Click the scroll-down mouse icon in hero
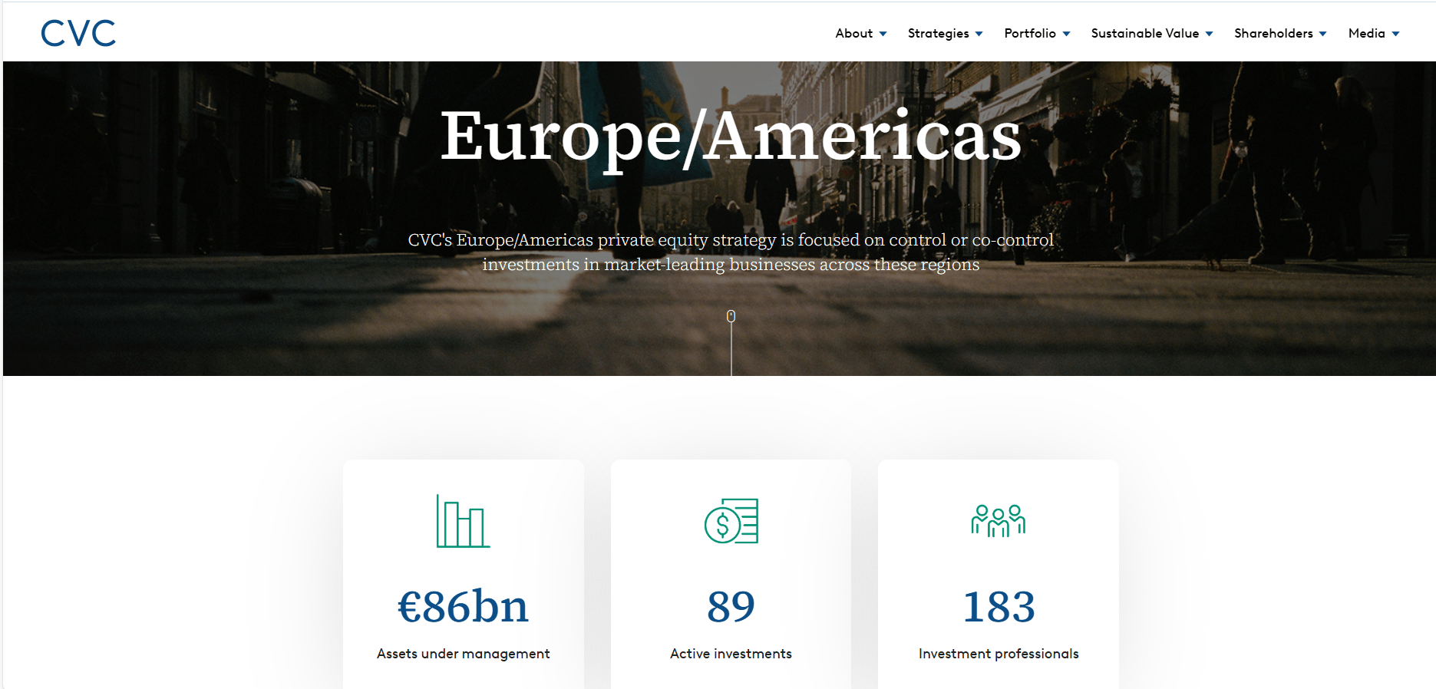 click(x=731, y=316)
